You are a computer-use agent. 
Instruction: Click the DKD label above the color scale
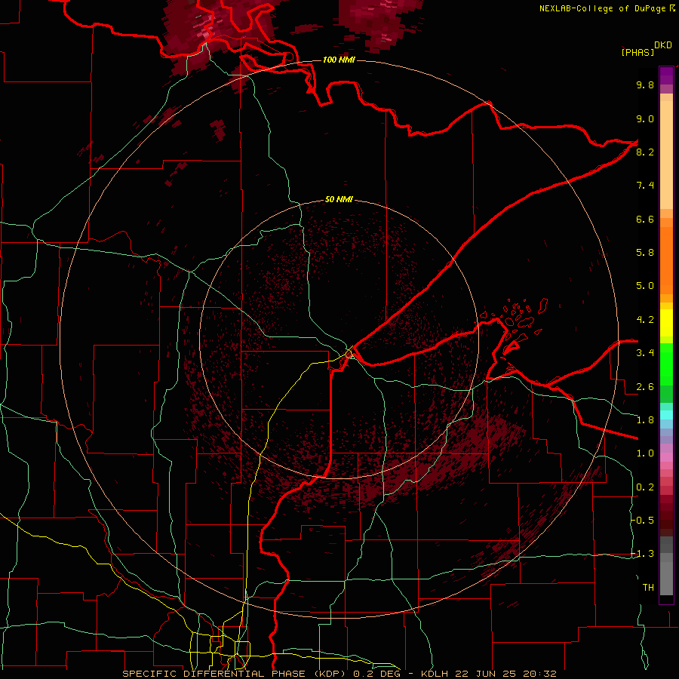pos(663,45)
